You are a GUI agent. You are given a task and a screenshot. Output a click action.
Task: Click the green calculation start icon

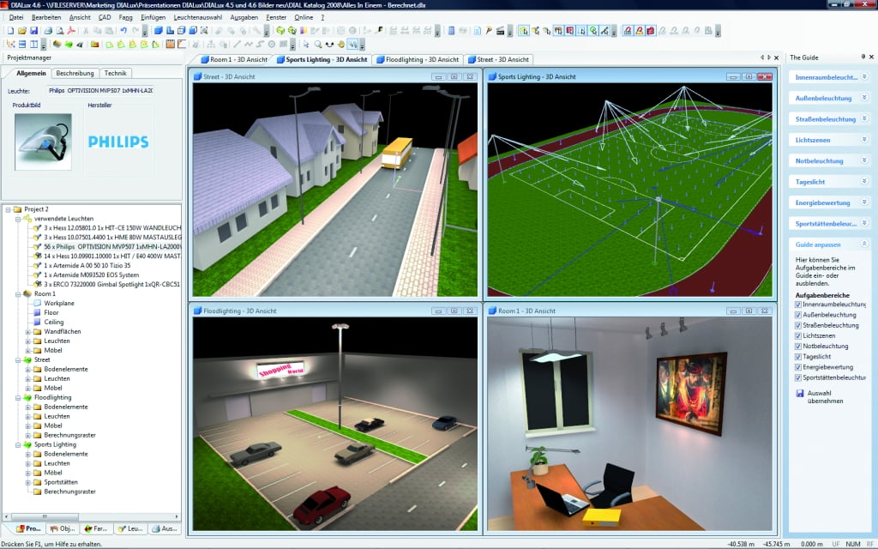pyautogui.click(x=280, y=31)
